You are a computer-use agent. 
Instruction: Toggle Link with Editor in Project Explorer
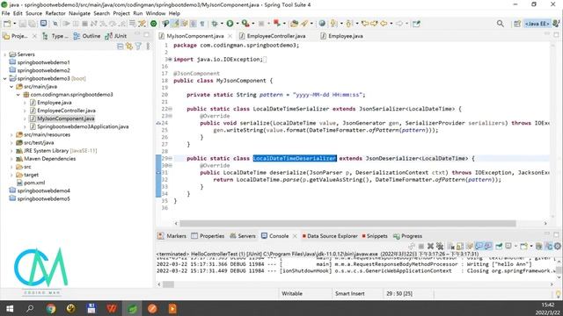[129, 47]
